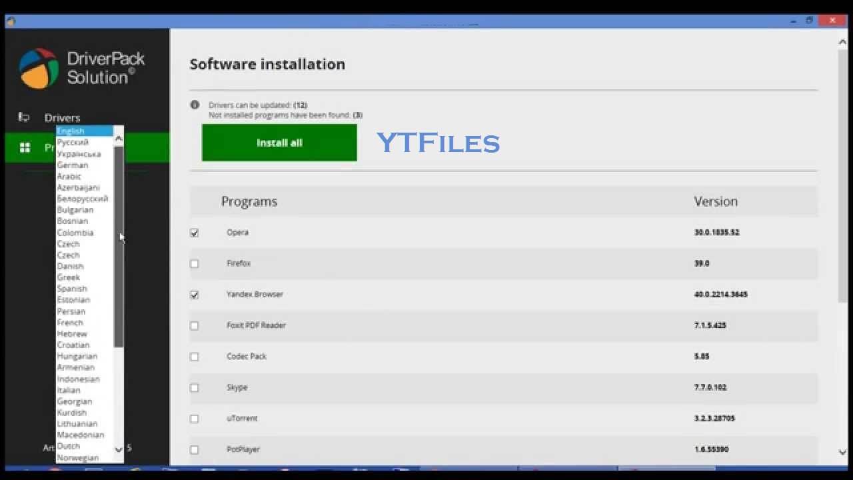Click the Programs column header
Viewport: 853px width, 480px height.
pyautogui.click(x=249, y=201)
